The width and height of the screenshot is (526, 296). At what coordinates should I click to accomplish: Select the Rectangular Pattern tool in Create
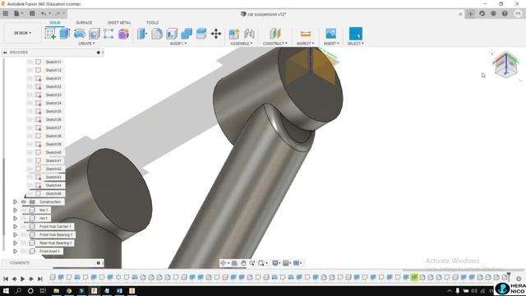point(108,34)
